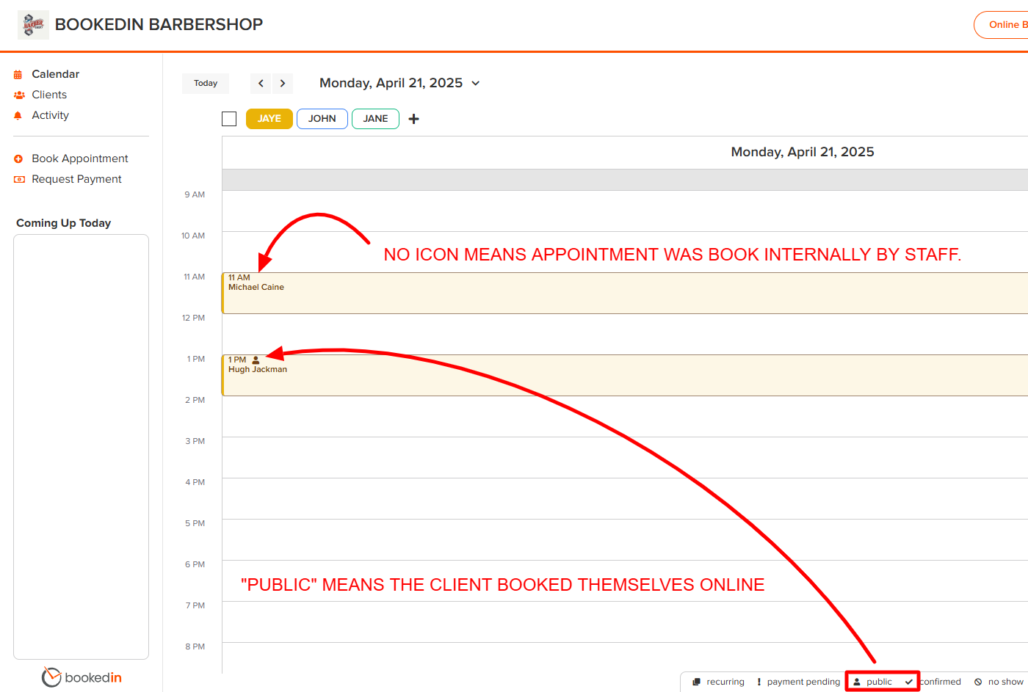Toggle JAYE staff calendar
The height and width of the screenshot is (692, 1028).
point(269,119)
